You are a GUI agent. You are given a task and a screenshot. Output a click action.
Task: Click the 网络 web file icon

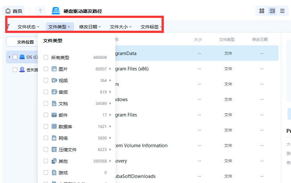point(54,138)
